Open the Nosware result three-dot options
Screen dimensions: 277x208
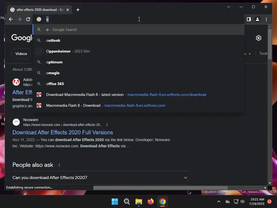point(107,125)
